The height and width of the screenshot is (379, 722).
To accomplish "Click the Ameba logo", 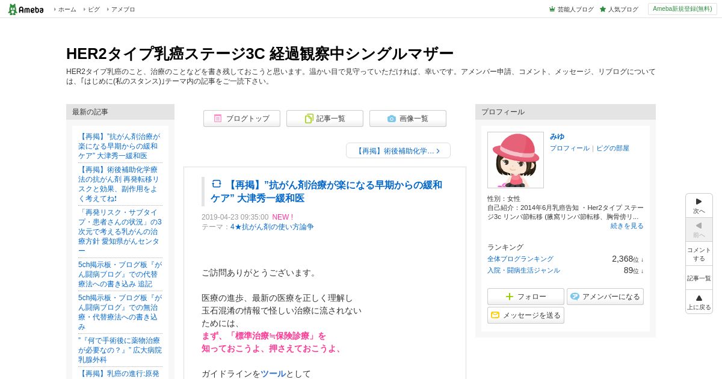I will tap(26, 9).
